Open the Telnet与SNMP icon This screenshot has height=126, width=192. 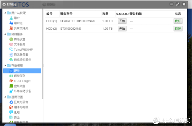pos(11,49)
